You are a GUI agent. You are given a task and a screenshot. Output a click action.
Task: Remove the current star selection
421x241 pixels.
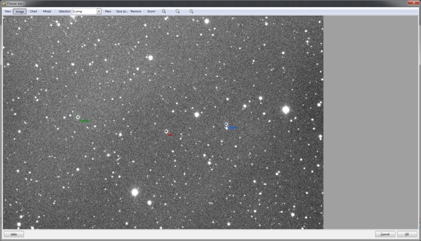(136, 11)
